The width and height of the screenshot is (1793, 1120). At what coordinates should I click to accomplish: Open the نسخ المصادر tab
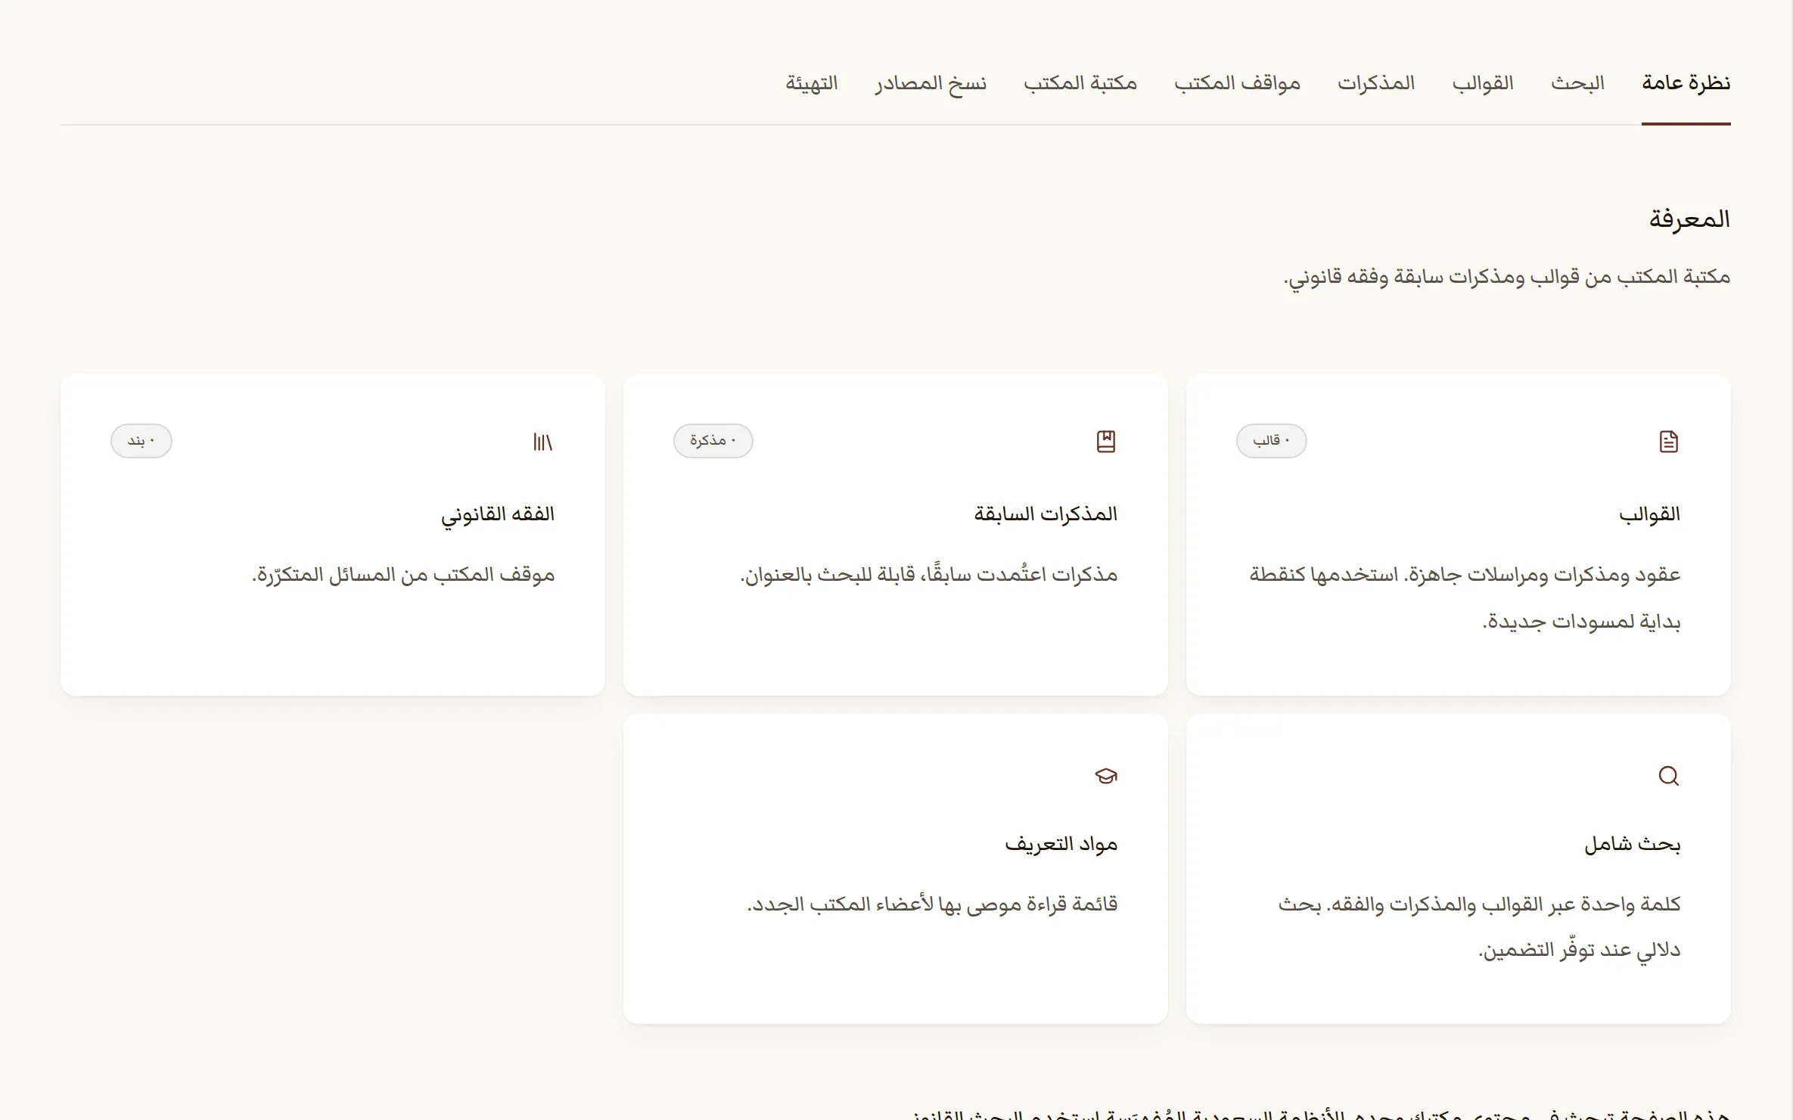coord(931,83)
